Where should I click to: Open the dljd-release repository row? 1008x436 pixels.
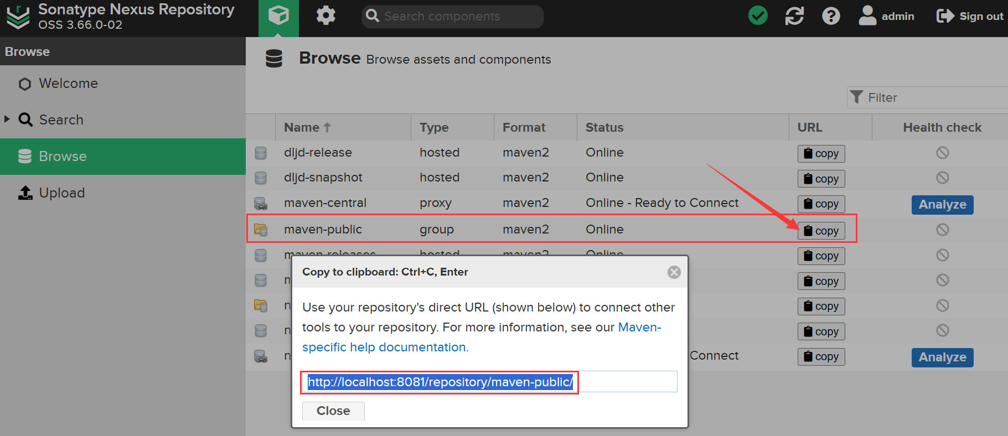pos(627,153)
